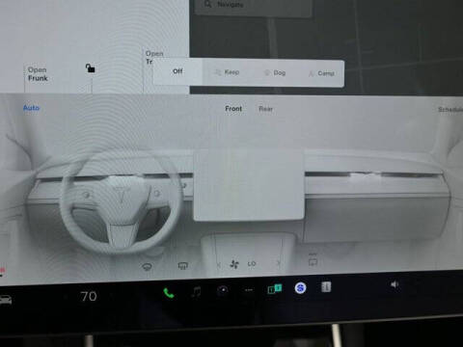Enable Dog mode

click(275, 73)
